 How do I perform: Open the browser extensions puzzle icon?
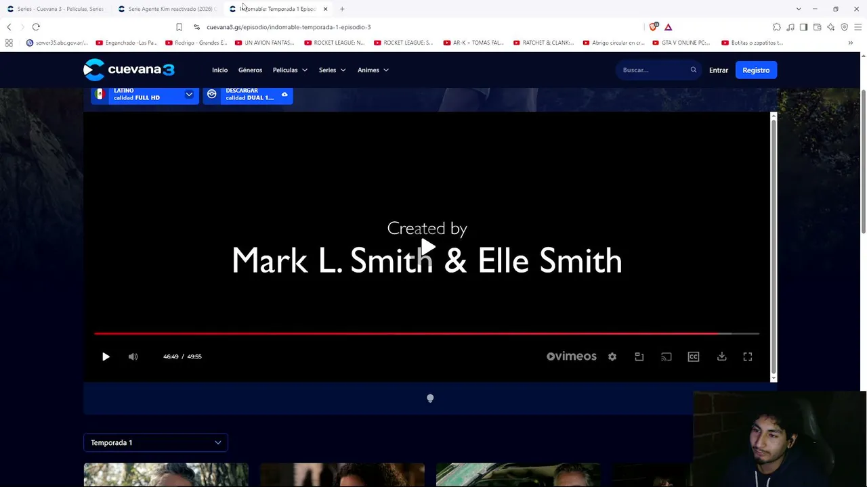coord(777,27)
